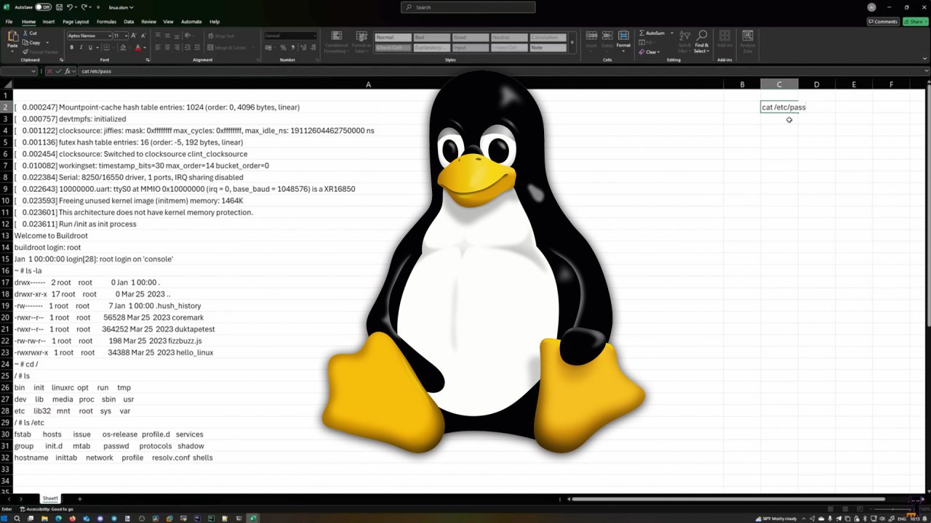This screenshot has height=523, width=931.
Task: Open the Aptos Narrow font name dropdown
Action: coord(108,36)
